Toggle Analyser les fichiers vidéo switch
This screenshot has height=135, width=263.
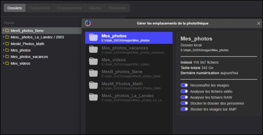pyautogui.click(x=184, y=91)
